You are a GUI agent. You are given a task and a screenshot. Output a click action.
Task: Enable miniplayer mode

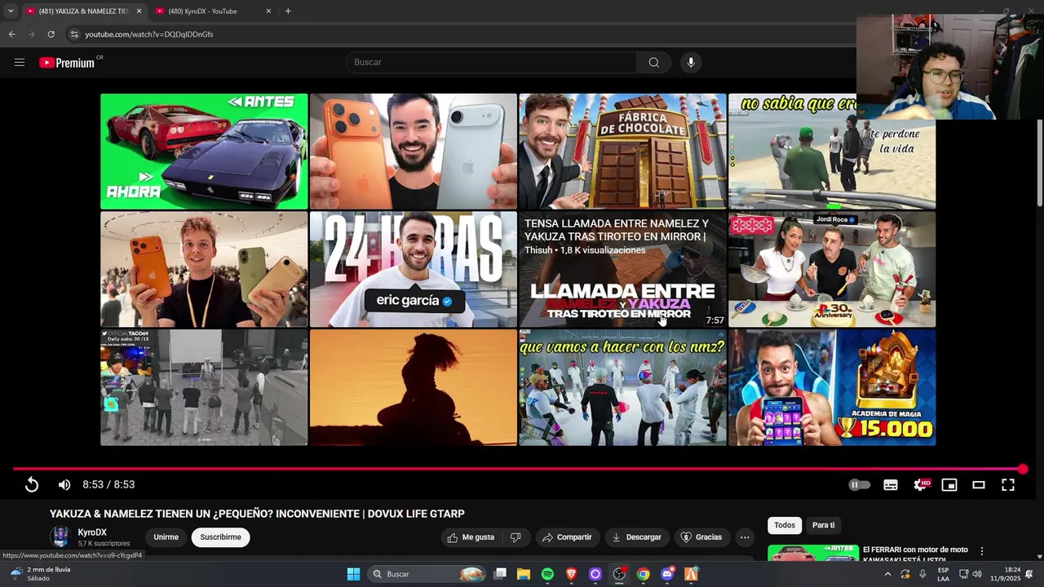tap(949, 484)
